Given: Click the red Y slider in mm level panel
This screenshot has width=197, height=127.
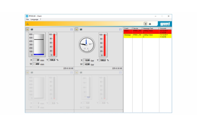Looking at the screenshot, I should (x=54, y=45).
